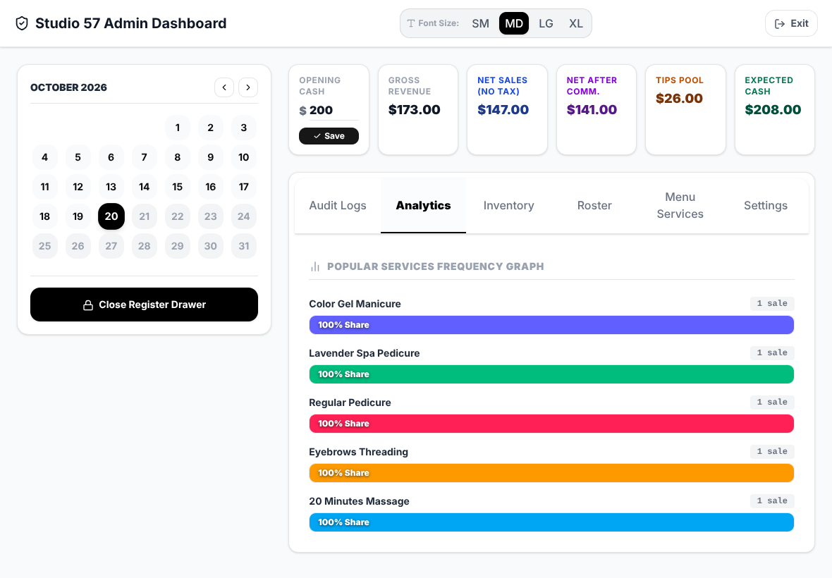Choose calendar day 13
Viewport: 832px width, 578px height.
click(111, 187)
